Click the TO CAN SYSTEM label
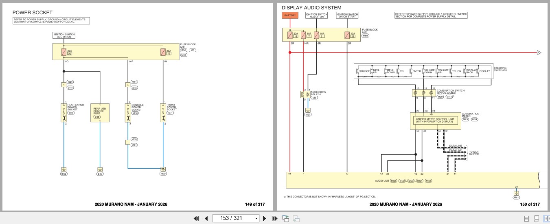Screen dimensions: 550x224 474,153
